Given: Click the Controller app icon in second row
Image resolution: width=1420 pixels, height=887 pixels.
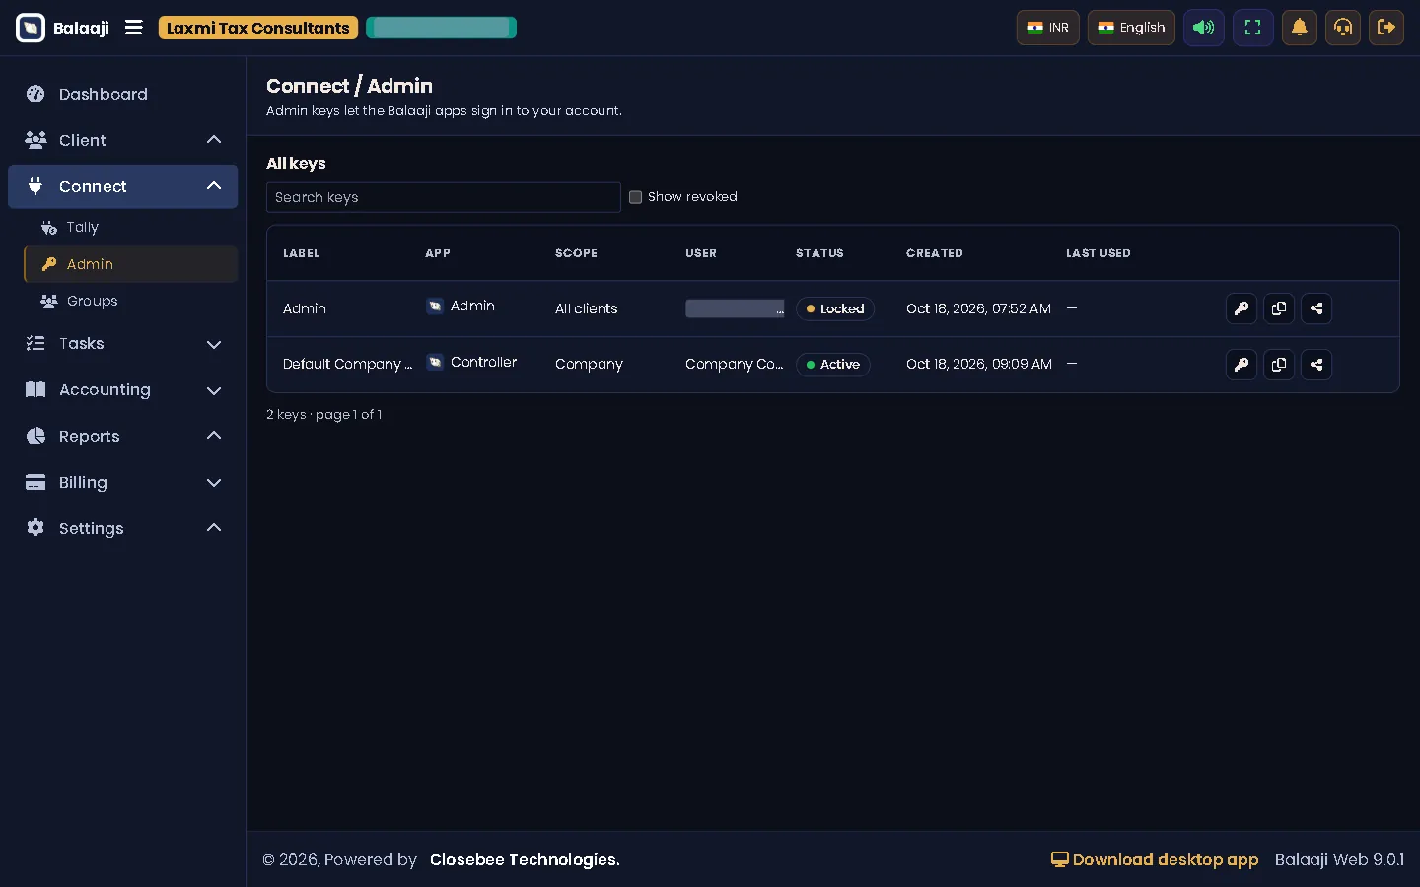Looking at the screenshot, I should tap(434, 363).
